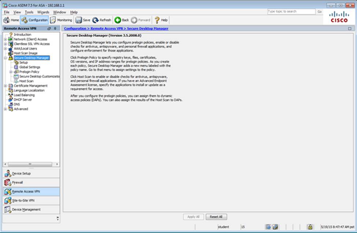This screenshot has width=357, height=233.
Task: Click the Secure Desktop Manager breadcrumb link
Action: click(x=148, y=28)
